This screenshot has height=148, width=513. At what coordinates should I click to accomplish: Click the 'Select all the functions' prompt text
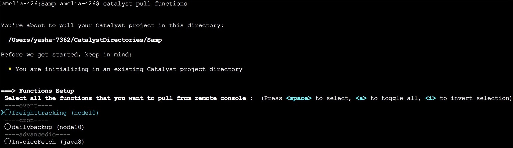click(125, 98)
